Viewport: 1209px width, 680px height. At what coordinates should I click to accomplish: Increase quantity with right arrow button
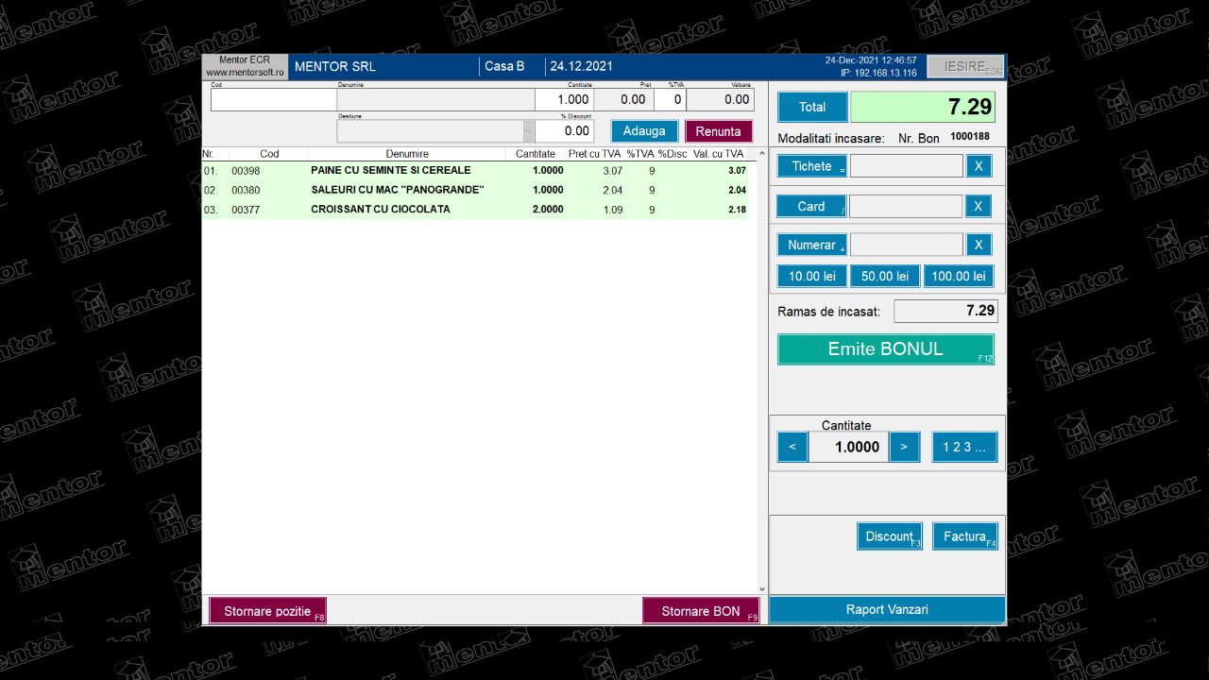[904, 447]
